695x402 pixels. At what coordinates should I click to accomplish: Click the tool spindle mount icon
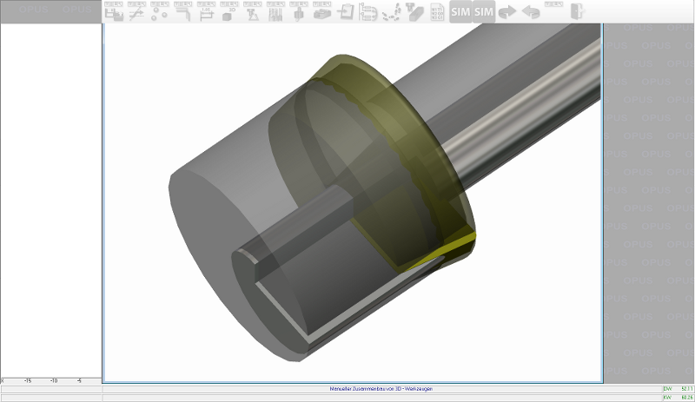(x=298, y=11)
